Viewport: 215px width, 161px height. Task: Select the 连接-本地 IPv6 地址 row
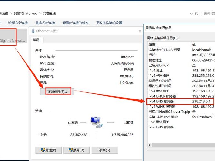(181, 117)
